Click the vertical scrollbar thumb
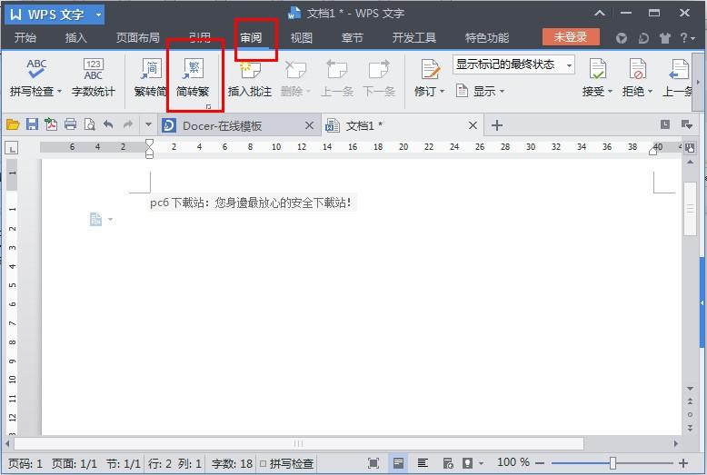This screenshot has width=707, height=475. [x=690, y=209]
